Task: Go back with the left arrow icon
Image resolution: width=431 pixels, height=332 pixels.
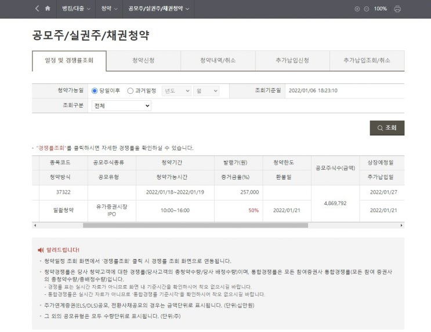Action: click(x=37, y=9)
